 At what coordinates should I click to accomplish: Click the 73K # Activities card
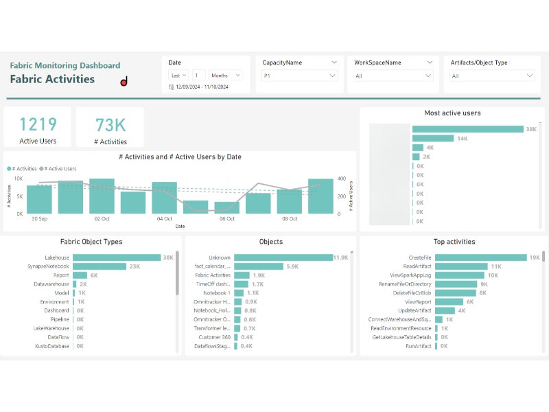pyautogui.click(x=110, y=128)
